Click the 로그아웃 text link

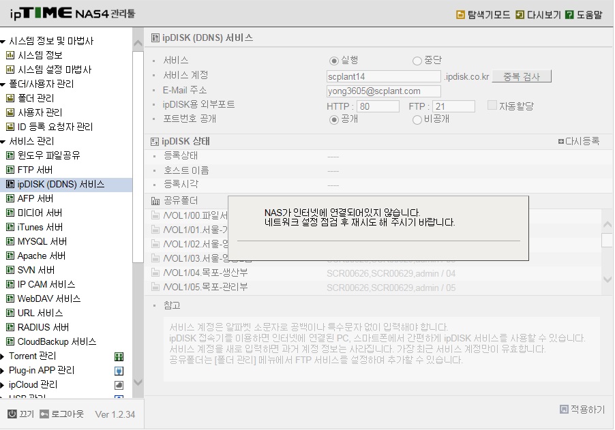(67, 414)
